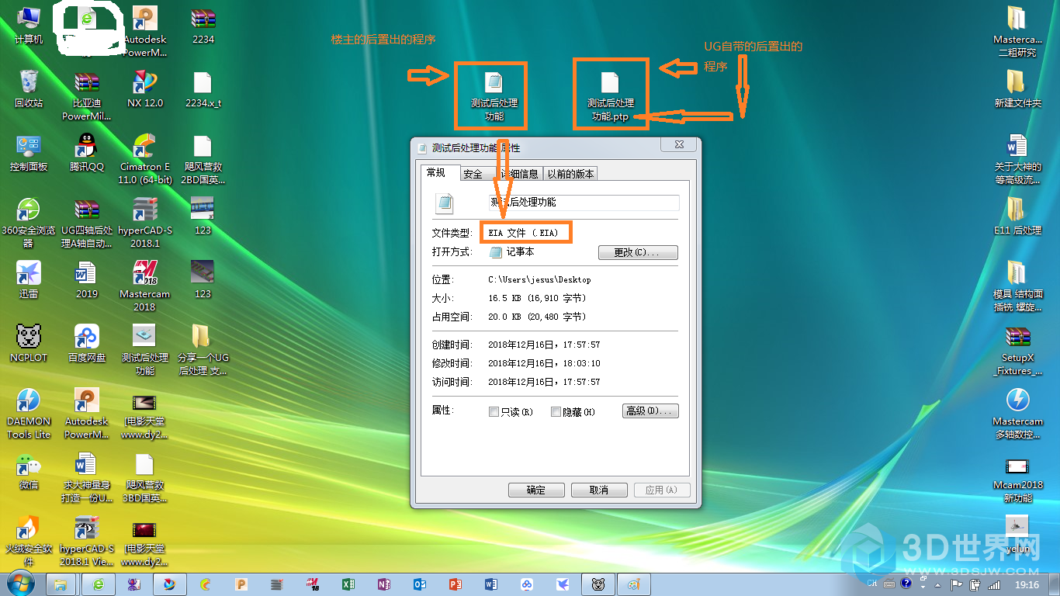
Task: Open the 模具 结构面 插铣 folder
Action: pyautogui.click(x=1017, y=286)
